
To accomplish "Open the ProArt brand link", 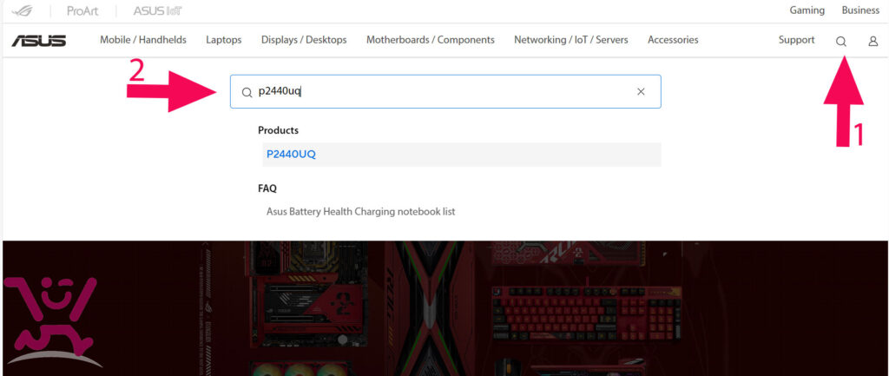I will click(x=82, y=10).
